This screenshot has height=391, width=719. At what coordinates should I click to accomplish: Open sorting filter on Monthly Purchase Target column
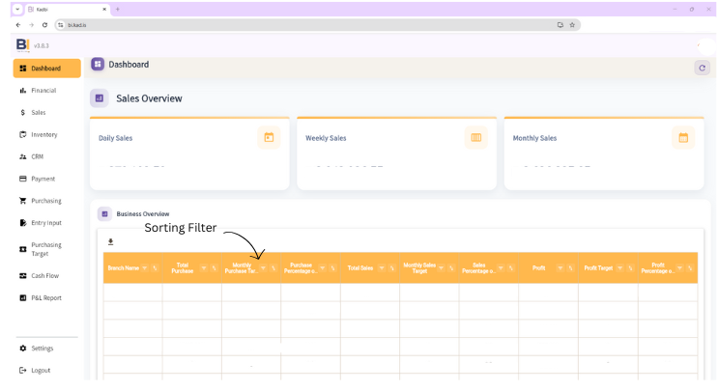point(263,267)
